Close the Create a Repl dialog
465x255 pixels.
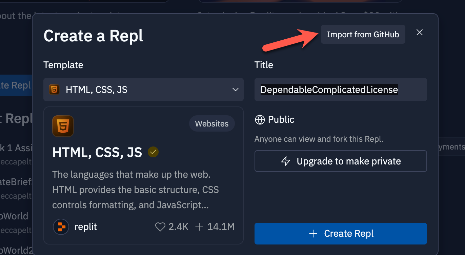420,32
